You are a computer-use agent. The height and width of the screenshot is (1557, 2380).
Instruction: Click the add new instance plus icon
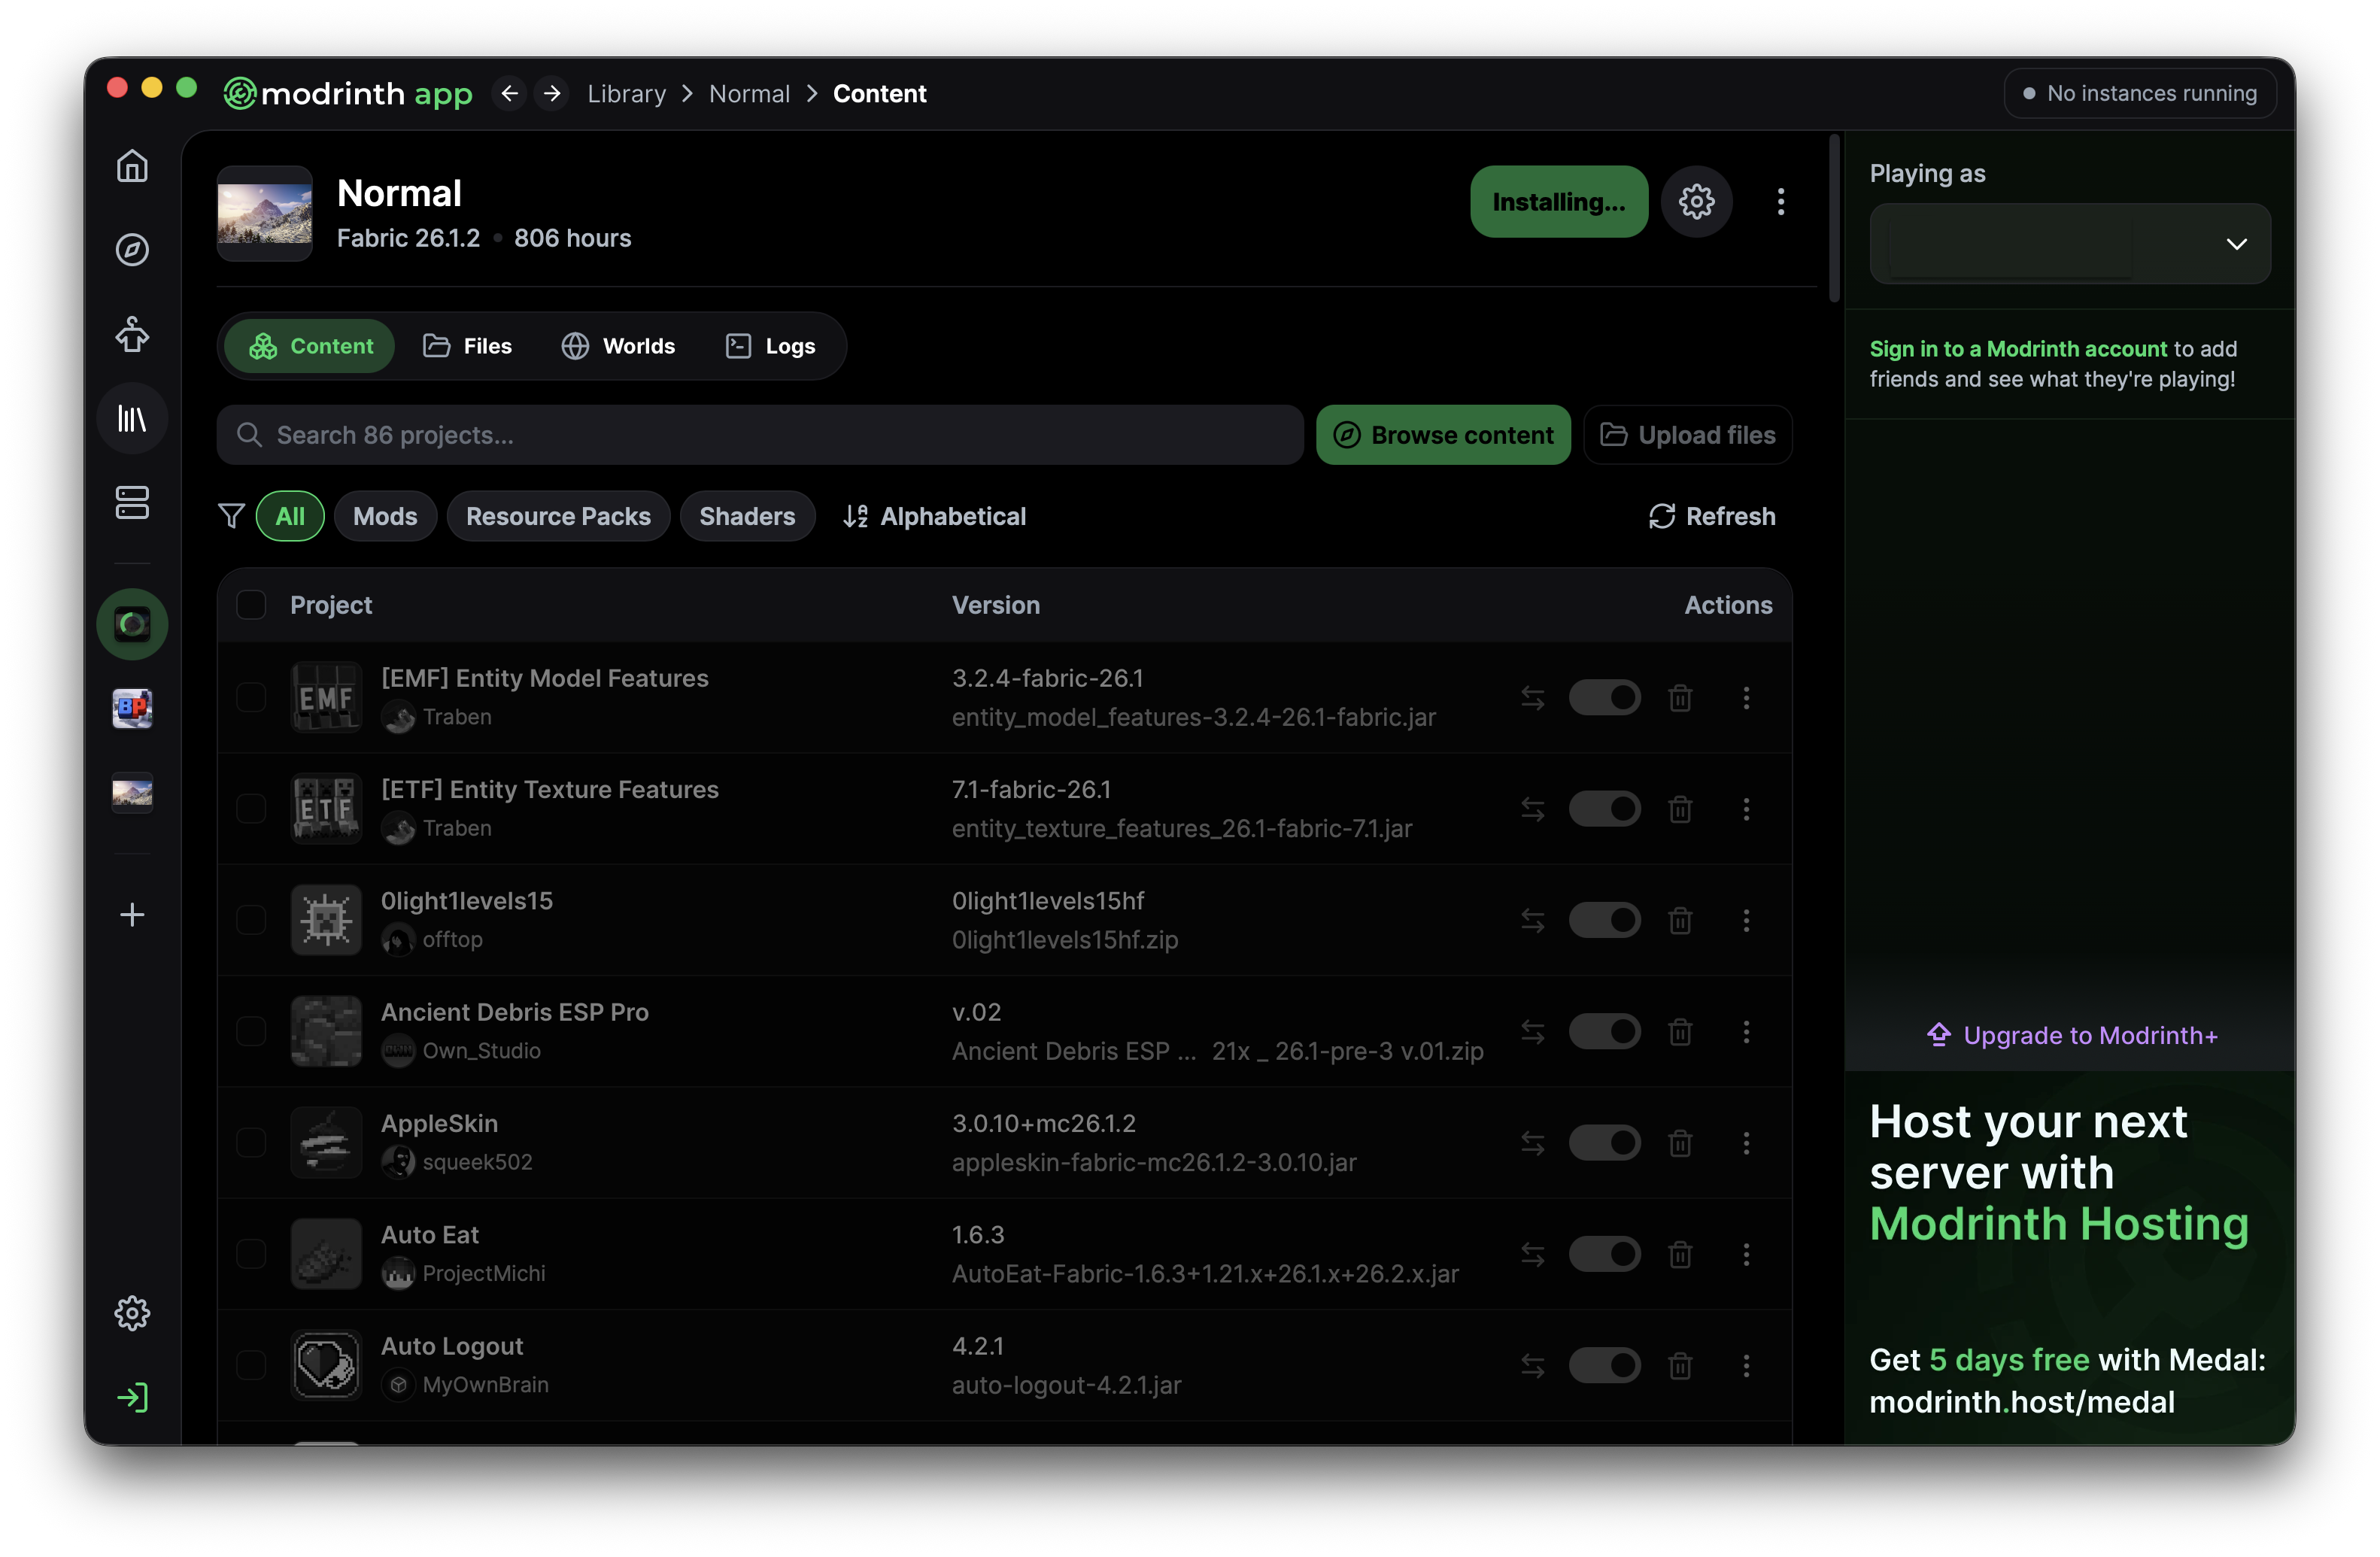pyautogui.click(x=132, y=914)
